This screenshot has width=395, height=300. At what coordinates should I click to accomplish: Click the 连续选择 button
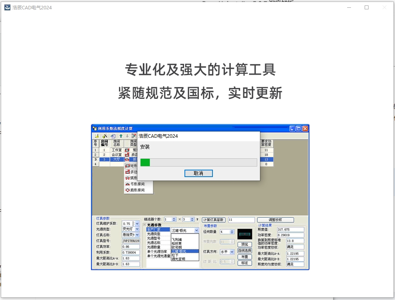coord(245,250)
